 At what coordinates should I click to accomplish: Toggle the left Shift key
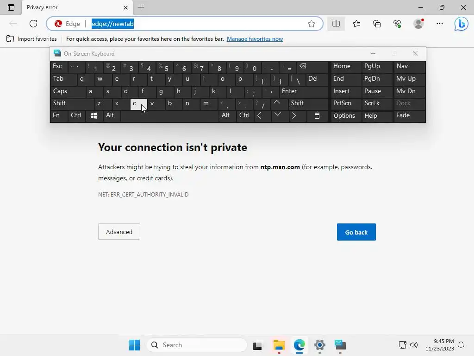click(x=72, y=103)
